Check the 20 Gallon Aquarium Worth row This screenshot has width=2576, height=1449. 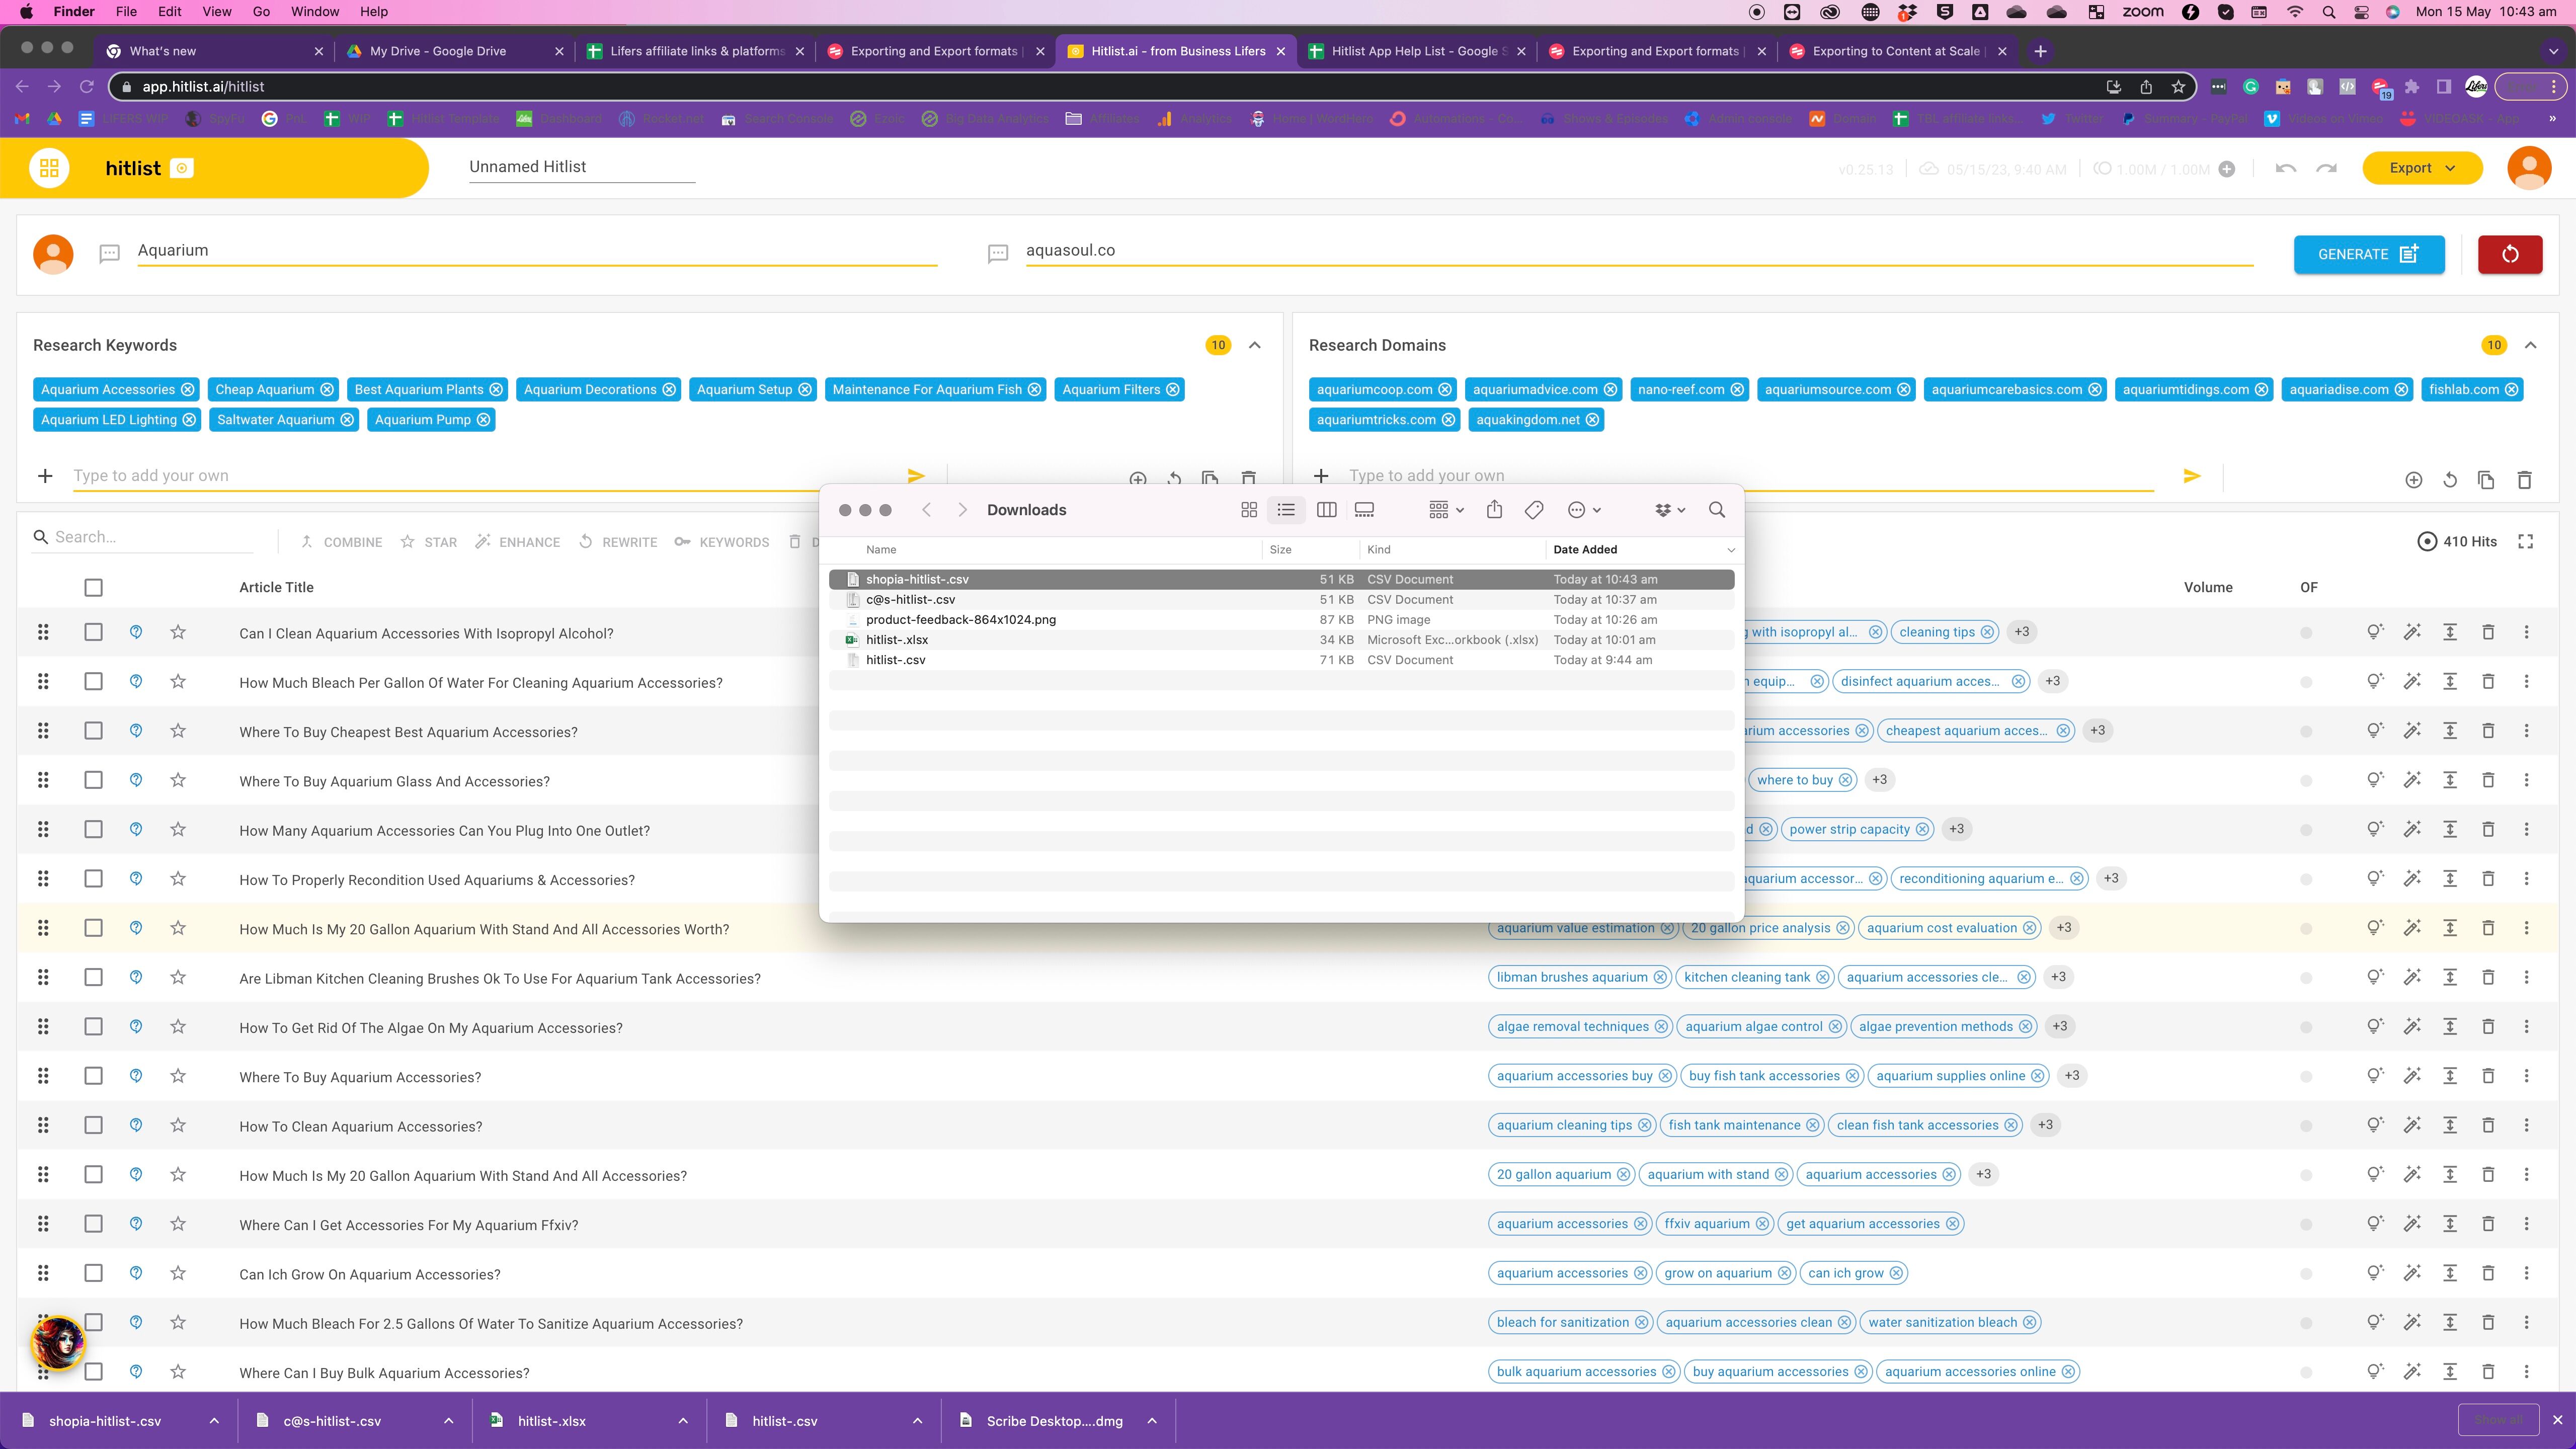point(93,928)
